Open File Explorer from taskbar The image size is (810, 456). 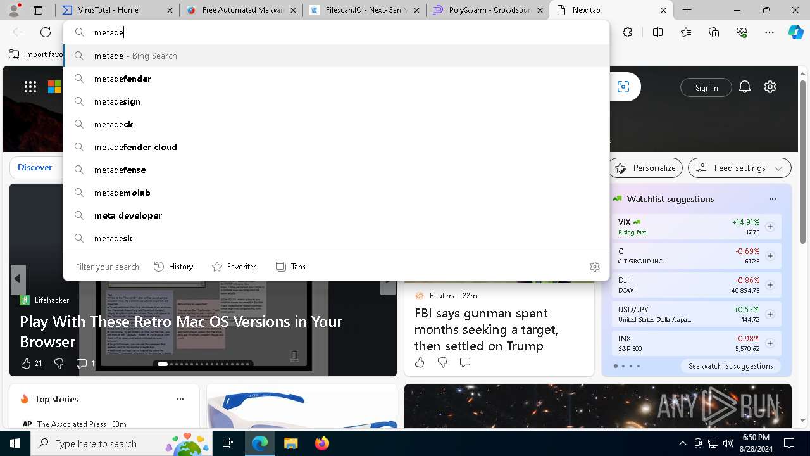point(290,443)
